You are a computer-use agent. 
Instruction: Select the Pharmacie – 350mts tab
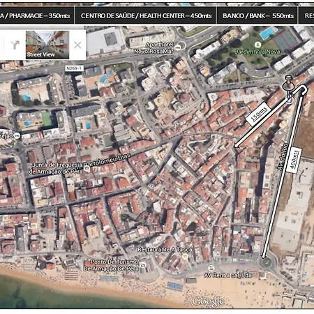pyautogui.click(x=37, y=15)
